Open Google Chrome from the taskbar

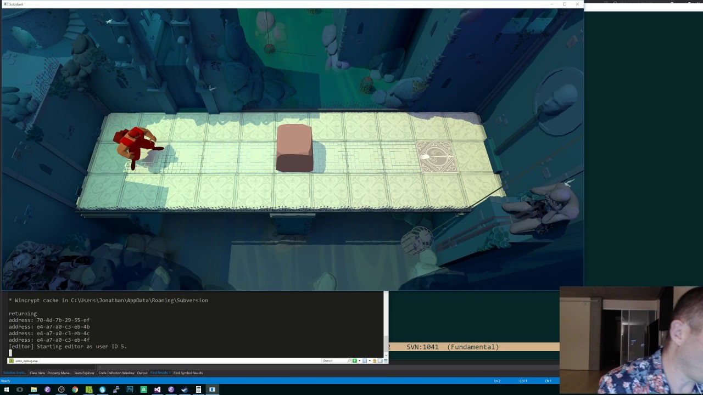(75, 390)
